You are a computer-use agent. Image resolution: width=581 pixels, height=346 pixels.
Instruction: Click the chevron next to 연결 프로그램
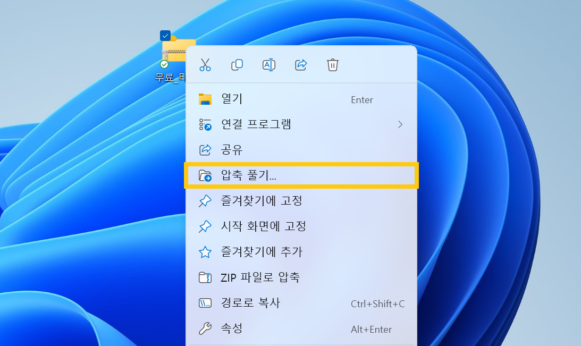400,124
